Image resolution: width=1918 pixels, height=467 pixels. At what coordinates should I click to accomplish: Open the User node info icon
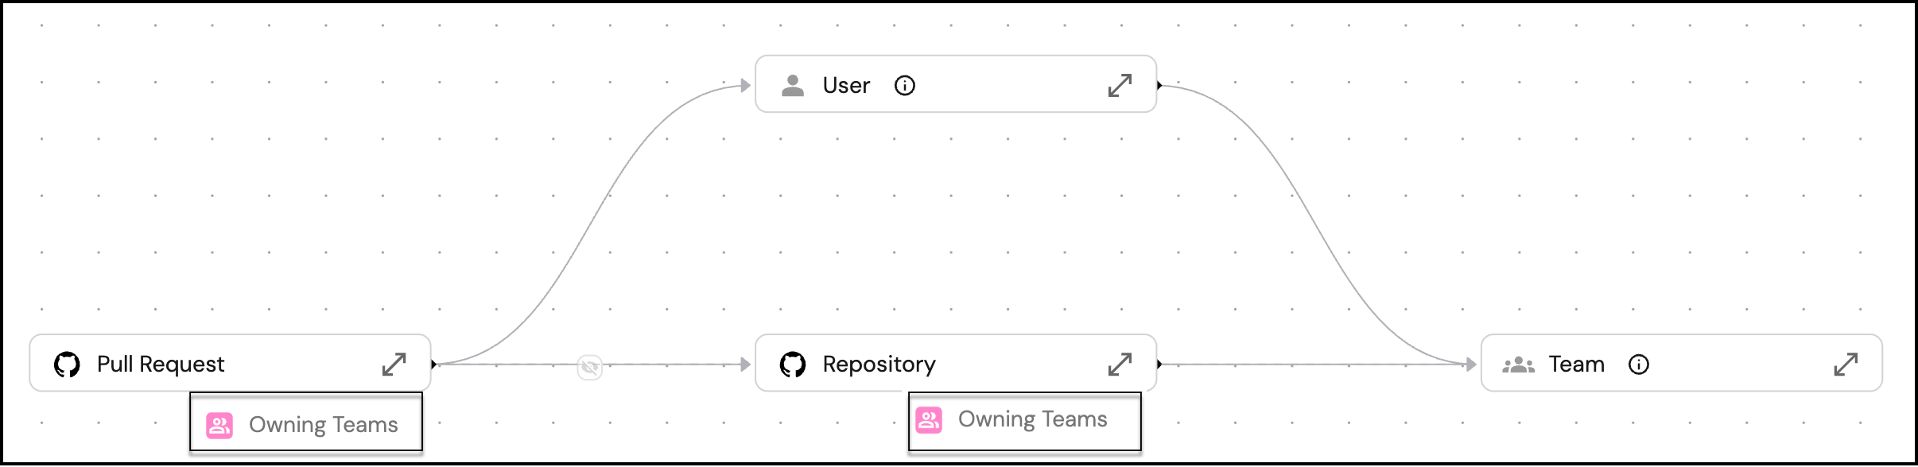pos(905,85)
